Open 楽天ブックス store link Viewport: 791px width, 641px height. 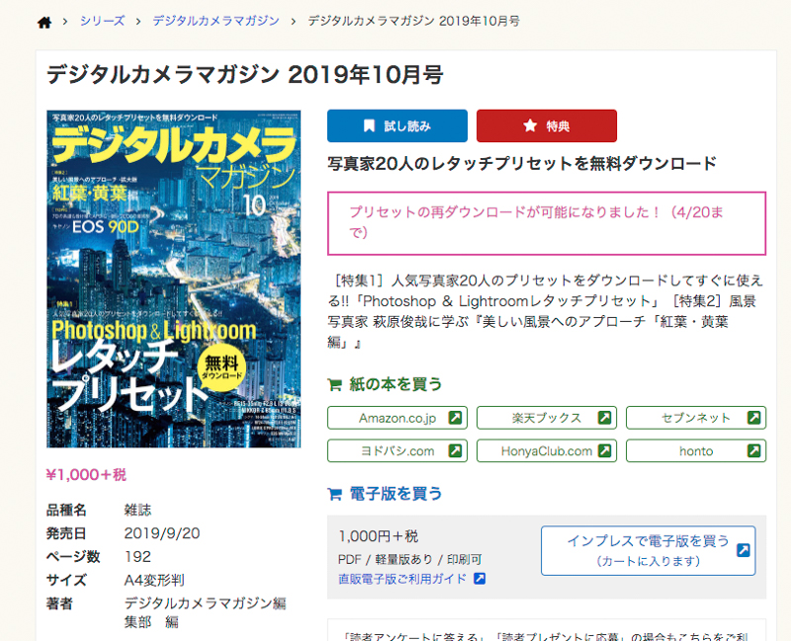tap(547, 418)
